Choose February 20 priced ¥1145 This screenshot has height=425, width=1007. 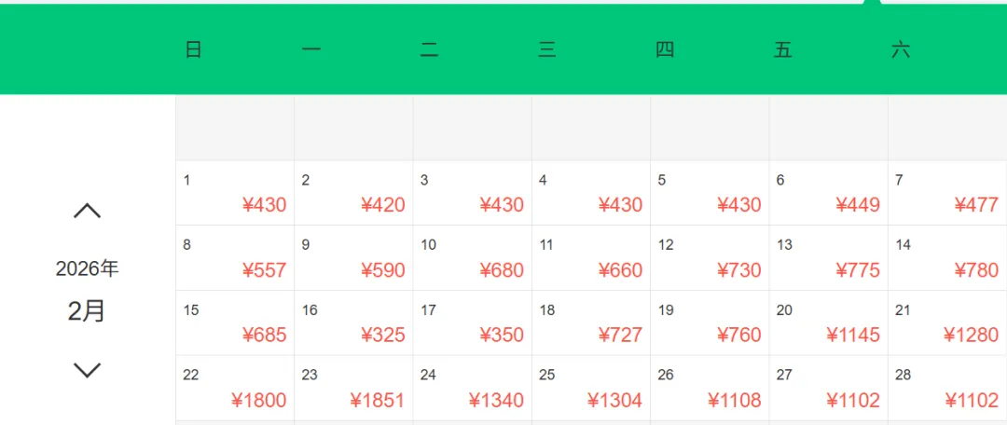pos(828,322)
